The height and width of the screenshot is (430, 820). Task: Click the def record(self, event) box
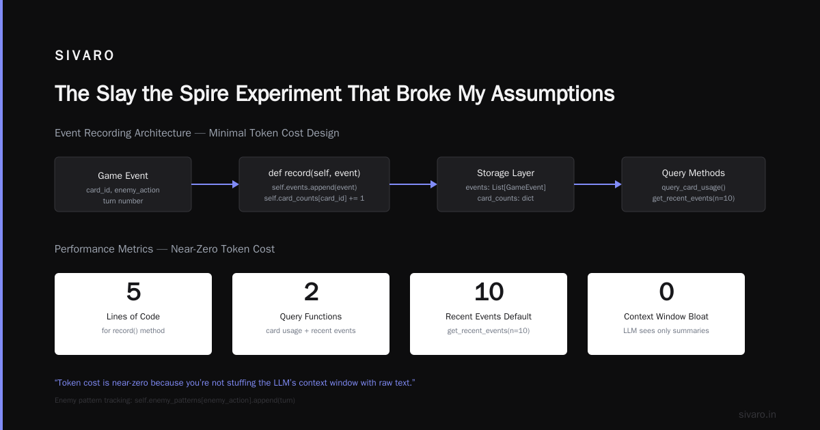coord(314,184)
